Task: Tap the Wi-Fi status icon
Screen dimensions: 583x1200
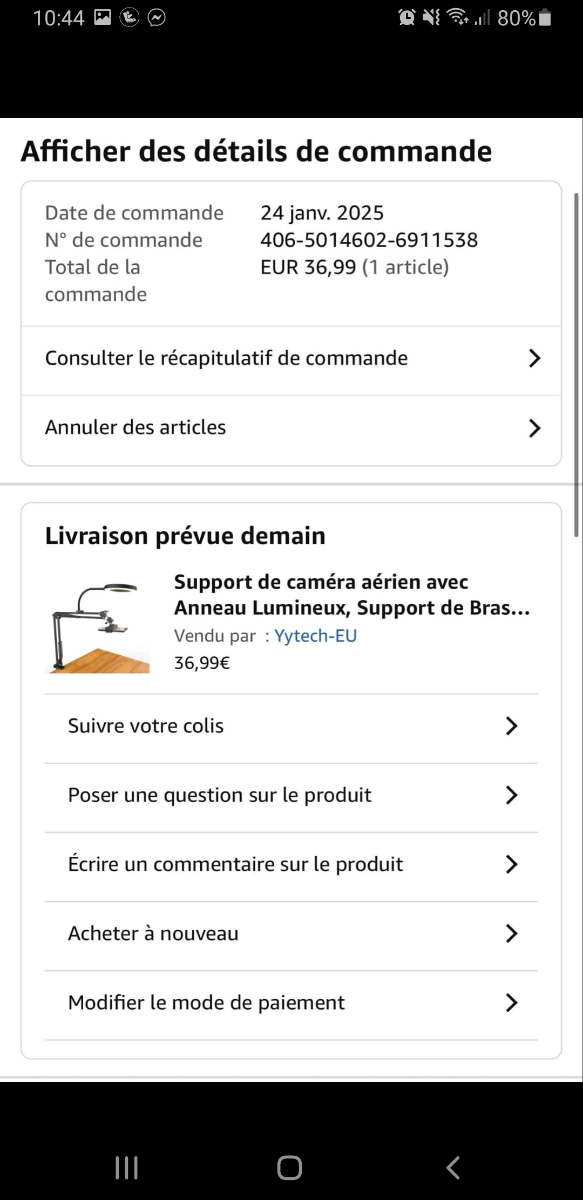Action: [x=458, y=18]
